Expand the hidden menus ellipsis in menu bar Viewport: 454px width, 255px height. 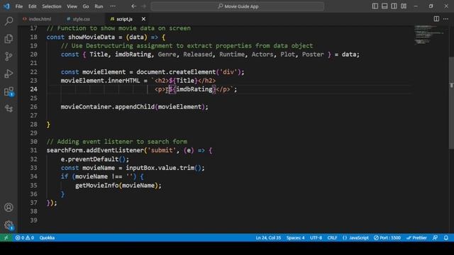113,6
